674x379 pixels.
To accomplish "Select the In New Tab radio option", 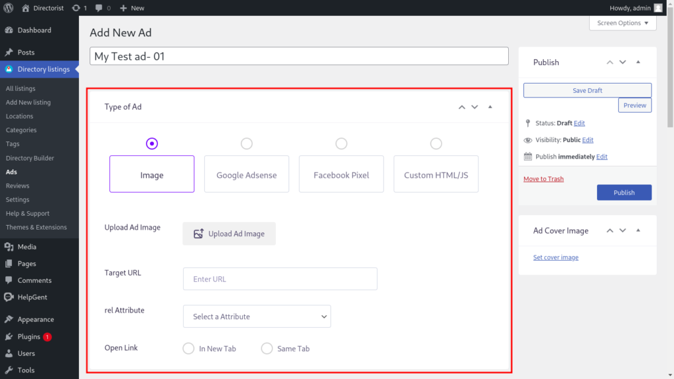I will (x=189, y=349).
